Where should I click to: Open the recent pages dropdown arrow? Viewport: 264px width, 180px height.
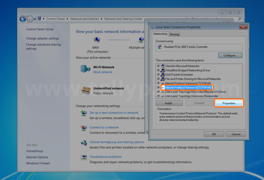tap(35, 19)
